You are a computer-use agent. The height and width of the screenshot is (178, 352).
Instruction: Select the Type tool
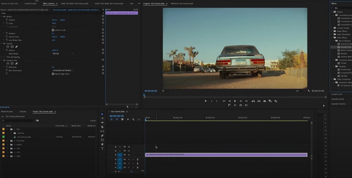102,149
